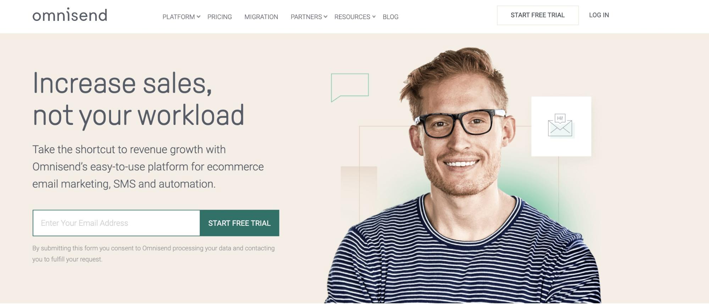This screenshot has height=304, width=709.
Task: Open the Resources menu
Action: point(352,17)
